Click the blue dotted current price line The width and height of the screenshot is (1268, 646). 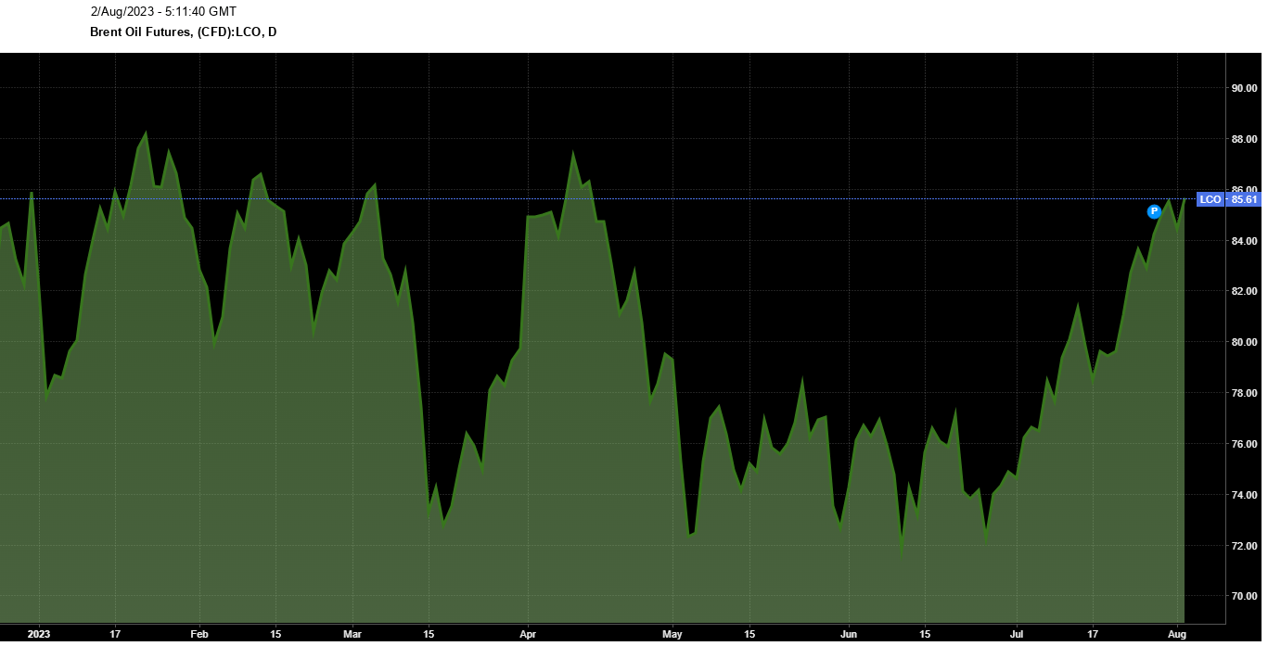click(649, 199)
